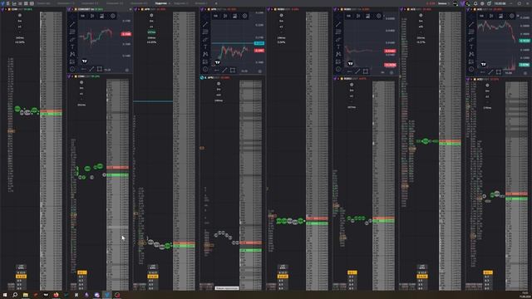Click the upper red price label on ROBO chart
The width and height of the screenshot is (532, 299).
(390, 51)
